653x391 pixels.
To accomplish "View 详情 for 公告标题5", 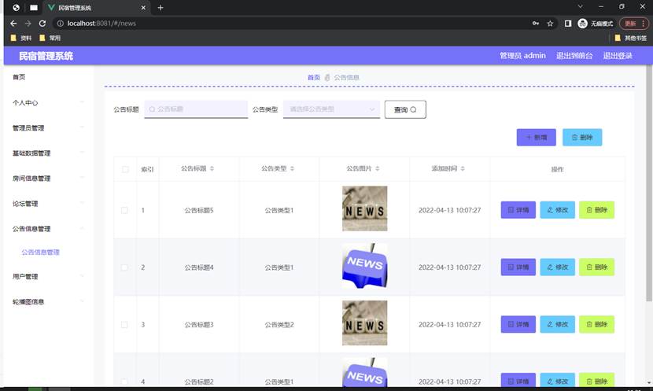I will [518, 210].
